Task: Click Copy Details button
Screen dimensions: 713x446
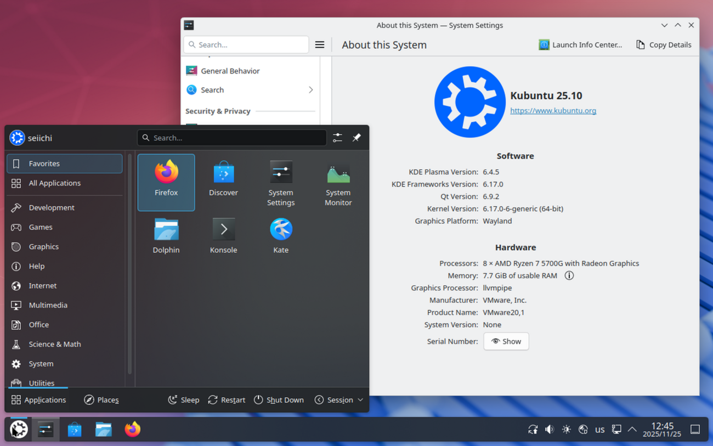Action: 664,45
